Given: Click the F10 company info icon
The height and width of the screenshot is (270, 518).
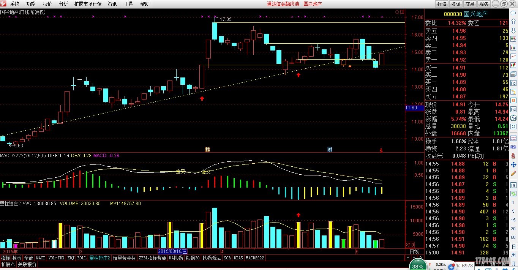Looking at the screenshot, I should tap(513, 82).
